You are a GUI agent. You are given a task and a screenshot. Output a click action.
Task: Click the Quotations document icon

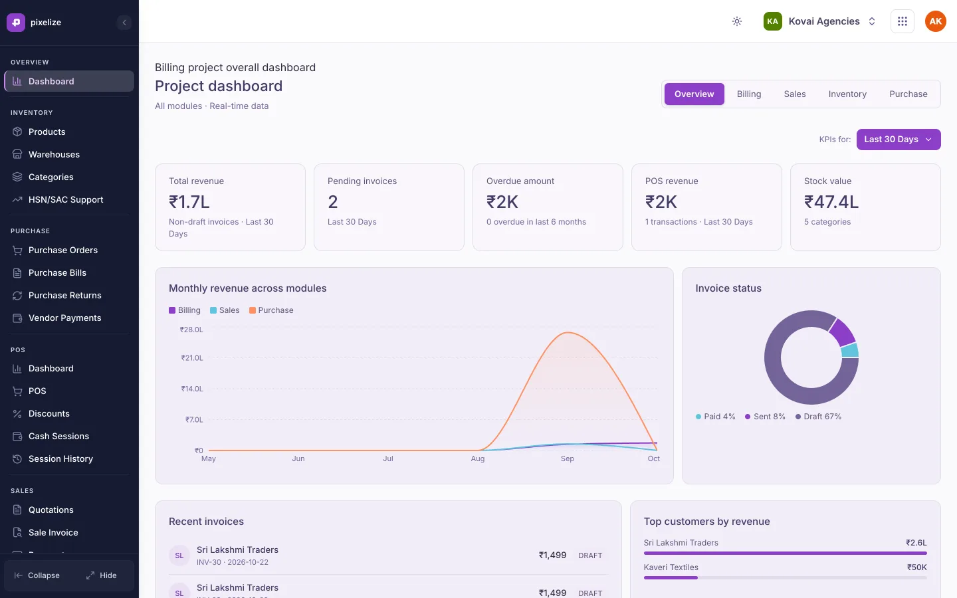pyautogui.click(x=17, y=510)
